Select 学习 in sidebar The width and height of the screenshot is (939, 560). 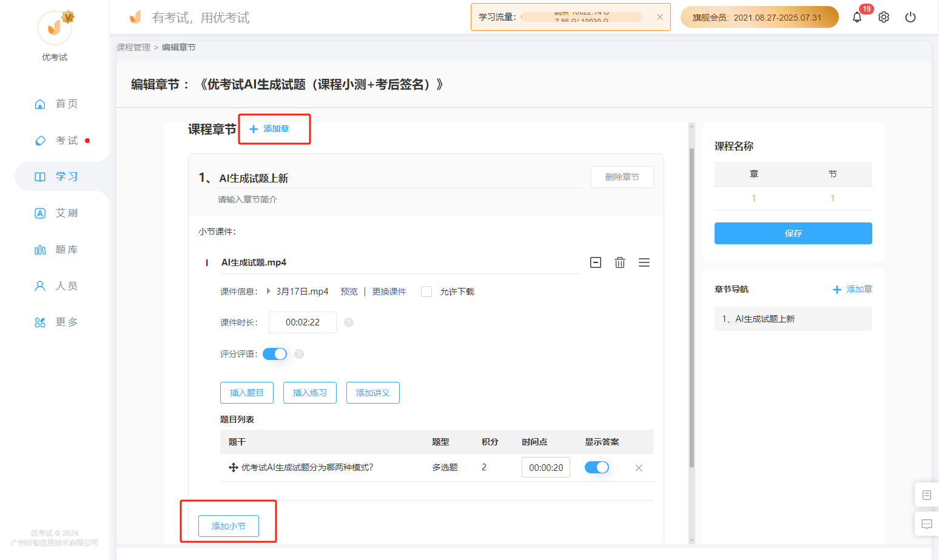tap(56, 176)
